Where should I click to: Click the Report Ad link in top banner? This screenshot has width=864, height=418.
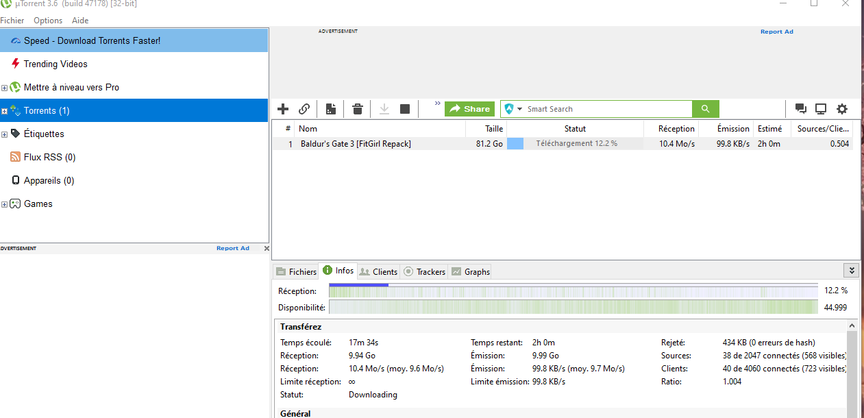point(777,32)
